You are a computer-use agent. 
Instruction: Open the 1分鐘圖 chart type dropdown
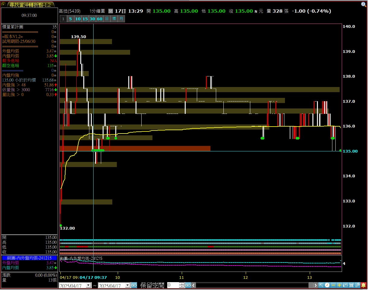tap(110, 11)
